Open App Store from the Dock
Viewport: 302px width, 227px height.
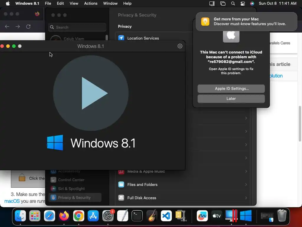(93, 215)
